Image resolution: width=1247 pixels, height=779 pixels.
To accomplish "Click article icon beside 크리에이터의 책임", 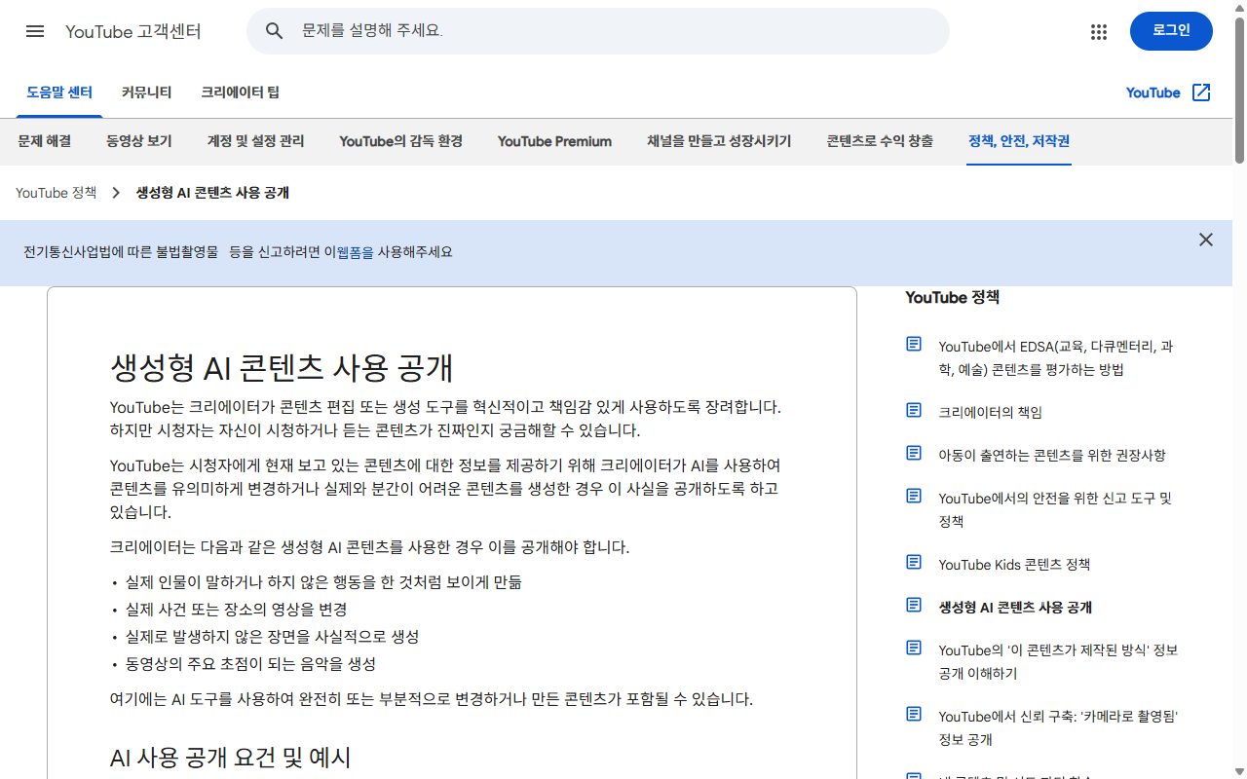I will (x=914, y=410).
